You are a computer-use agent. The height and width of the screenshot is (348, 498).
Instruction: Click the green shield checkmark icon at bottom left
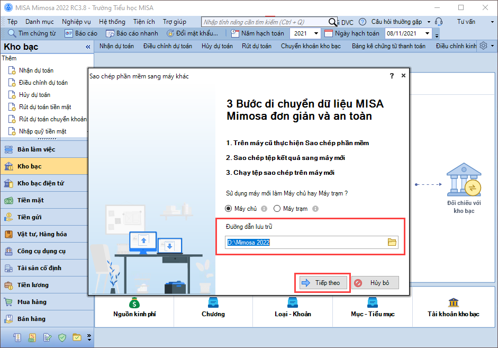pos(62,337)
